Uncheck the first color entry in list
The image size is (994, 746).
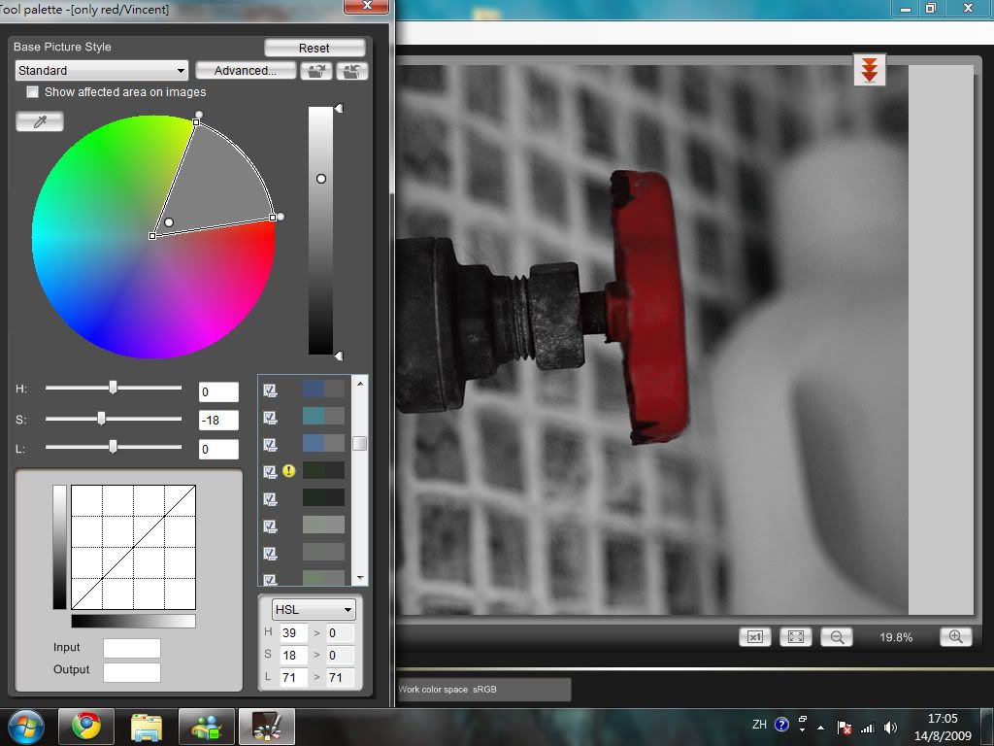(271, 390)
